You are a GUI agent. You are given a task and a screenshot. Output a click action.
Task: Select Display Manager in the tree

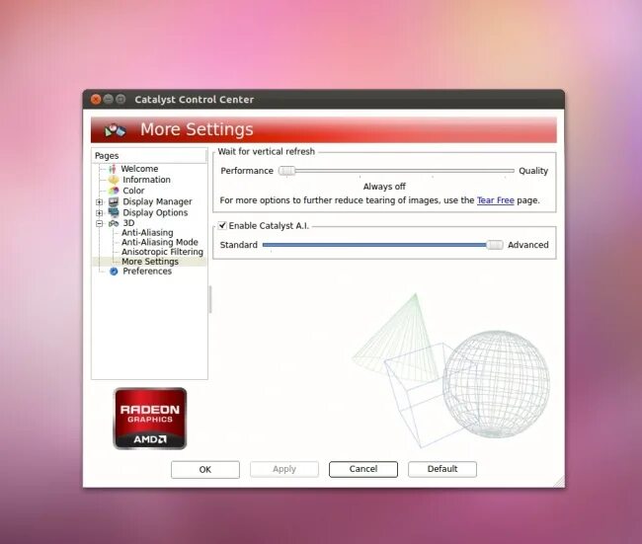[x=157, y=201]
